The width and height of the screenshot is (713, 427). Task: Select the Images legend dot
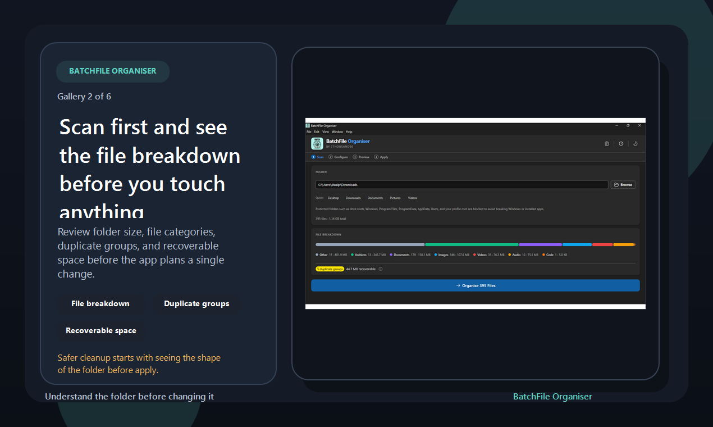[436, 255]
